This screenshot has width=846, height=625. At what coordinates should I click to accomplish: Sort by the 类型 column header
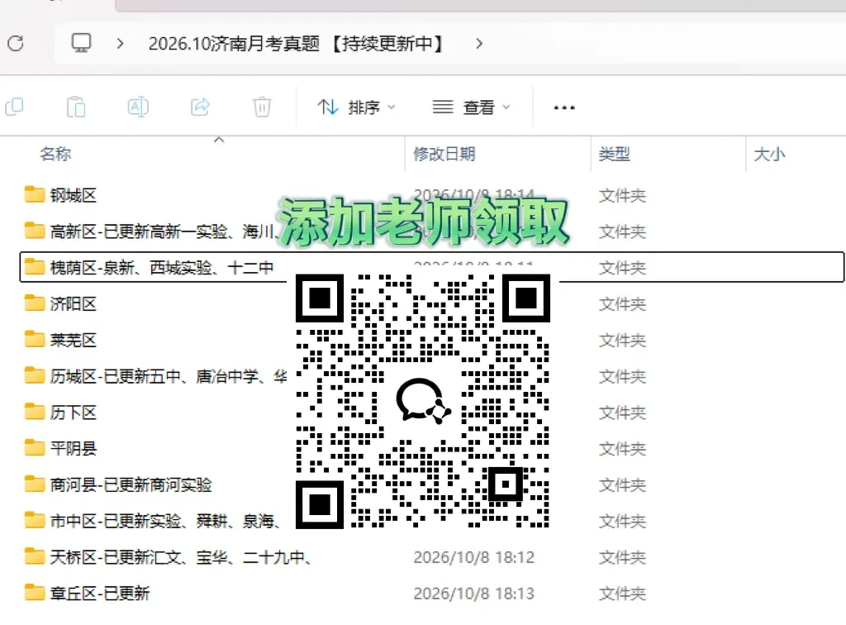pyautogui.click(x=614, y=154)
